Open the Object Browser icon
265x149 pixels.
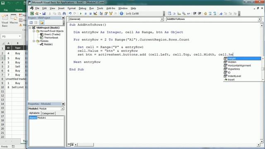pos(111,14)
